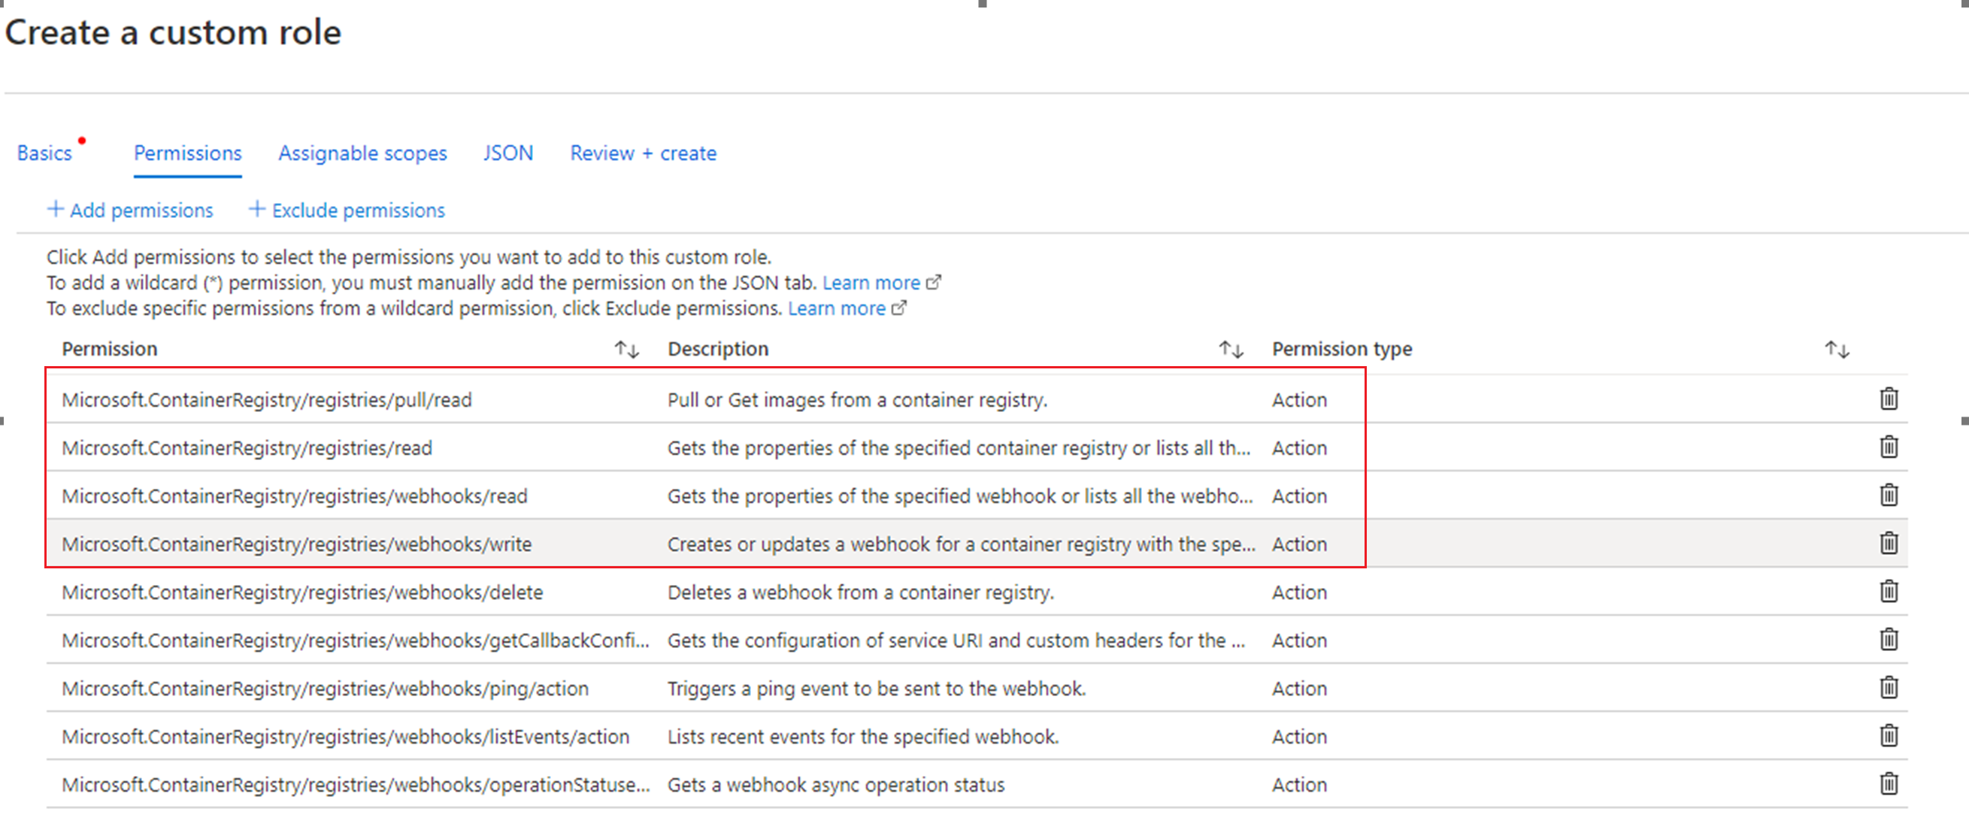1969x830 pixels.
Task: Select the webhooks/delete permission row text
Action: [302, 592]
